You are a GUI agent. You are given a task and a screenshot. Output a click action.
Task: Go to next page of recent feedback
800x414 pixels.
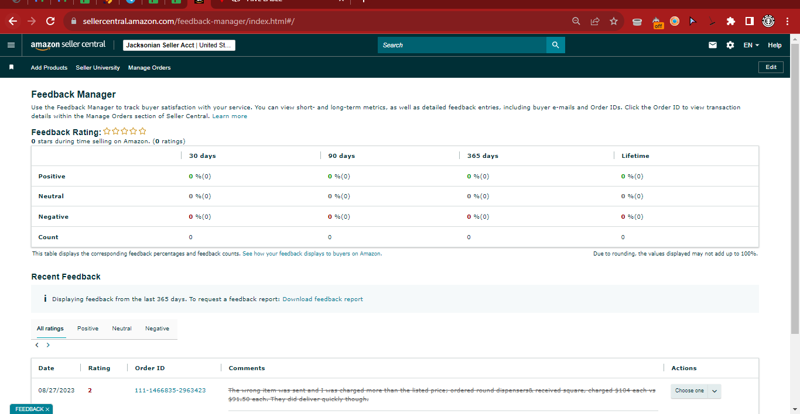[x=48, y=345]
